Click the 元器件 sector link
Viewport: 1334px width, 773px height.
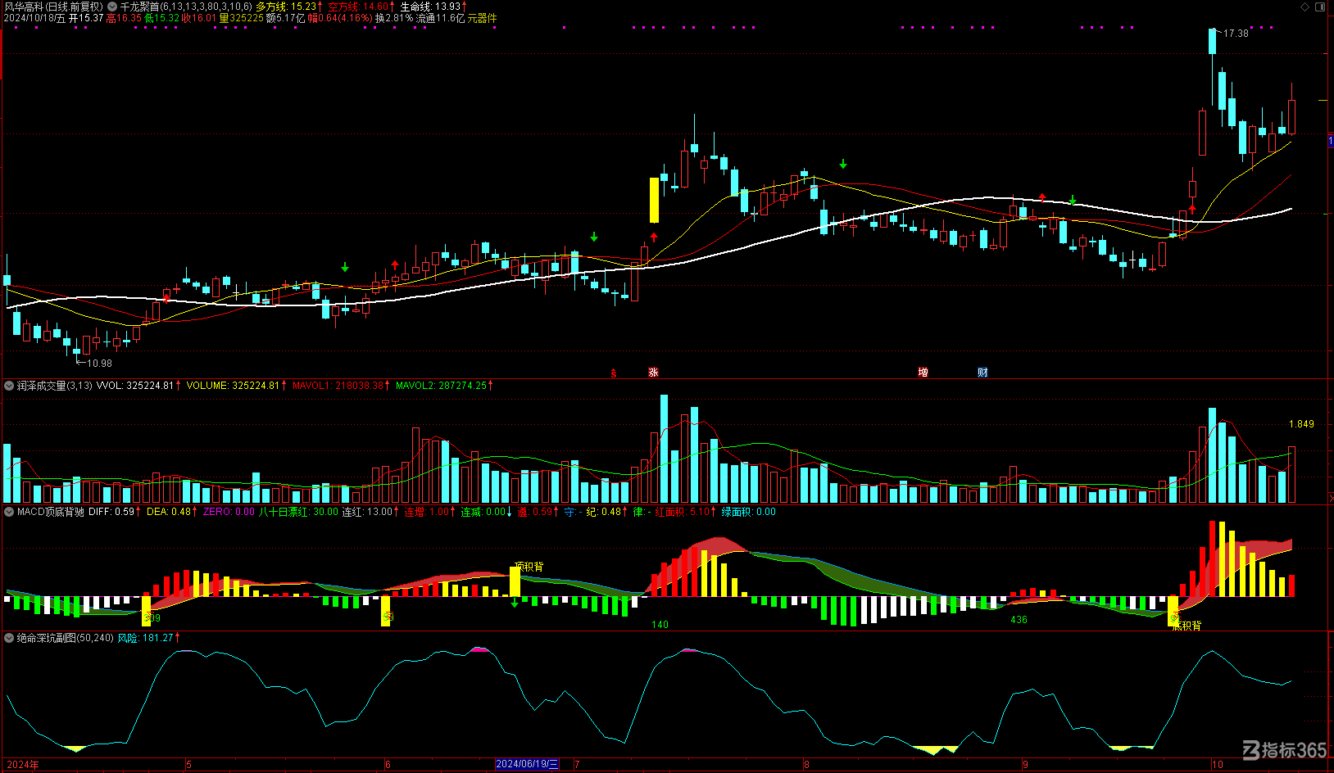pyautogui.click(x=482, y=18)
